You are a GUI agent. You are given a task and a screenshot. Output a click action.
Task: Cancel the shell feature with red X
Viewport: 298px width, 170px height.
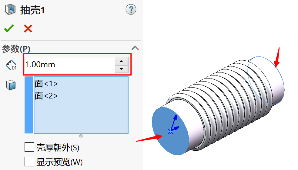tap(28, 29)
